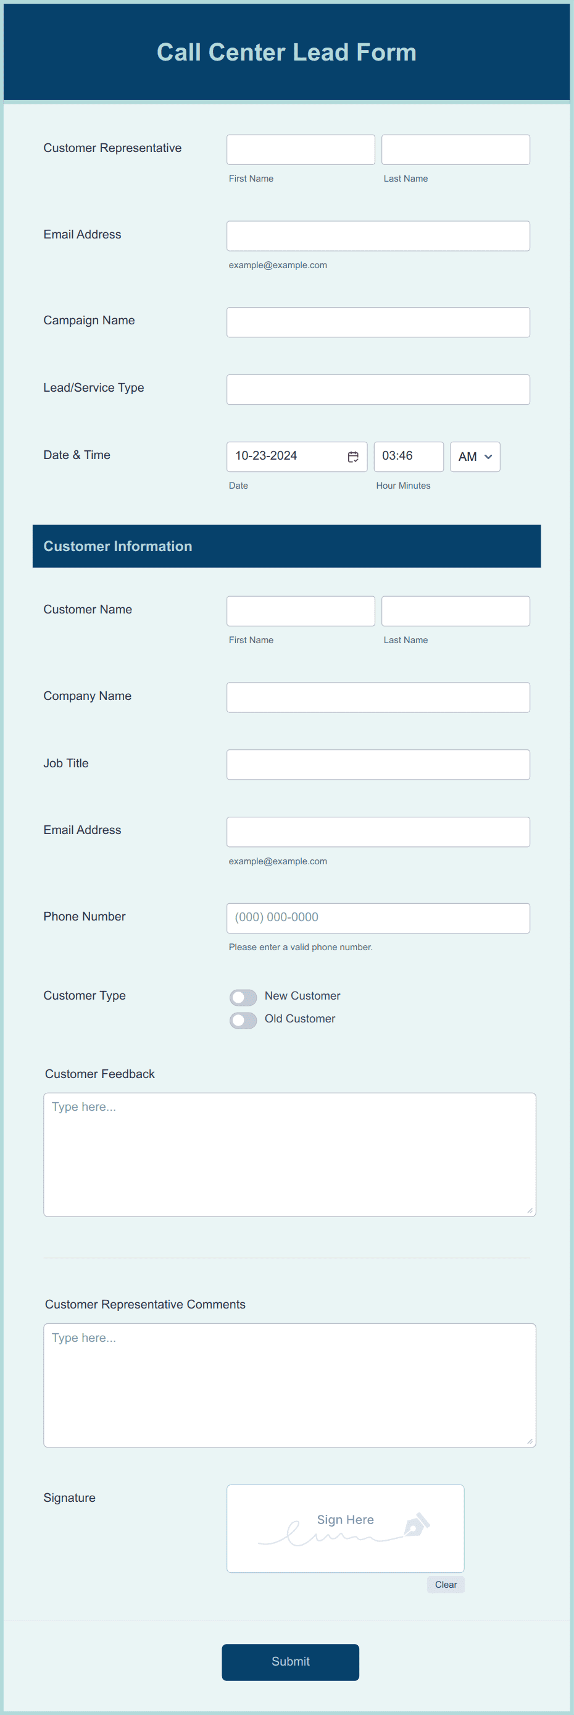The height and width of the screenshot is (1715, 574).
Task: Click the Customer Name First Name box
Action: [x=300, y=610]
